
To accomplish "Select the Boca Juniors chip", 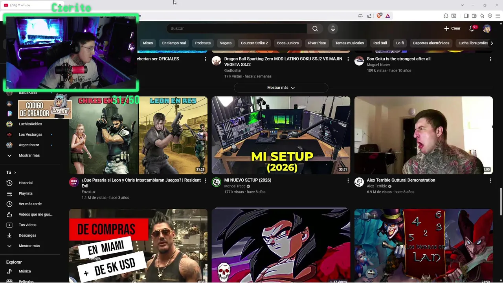I will pos(288,43).
